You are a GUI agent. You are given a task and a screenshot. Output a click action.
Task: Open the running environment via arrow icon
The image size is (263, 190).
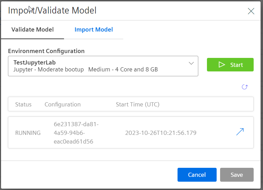[x=240, y=132]
